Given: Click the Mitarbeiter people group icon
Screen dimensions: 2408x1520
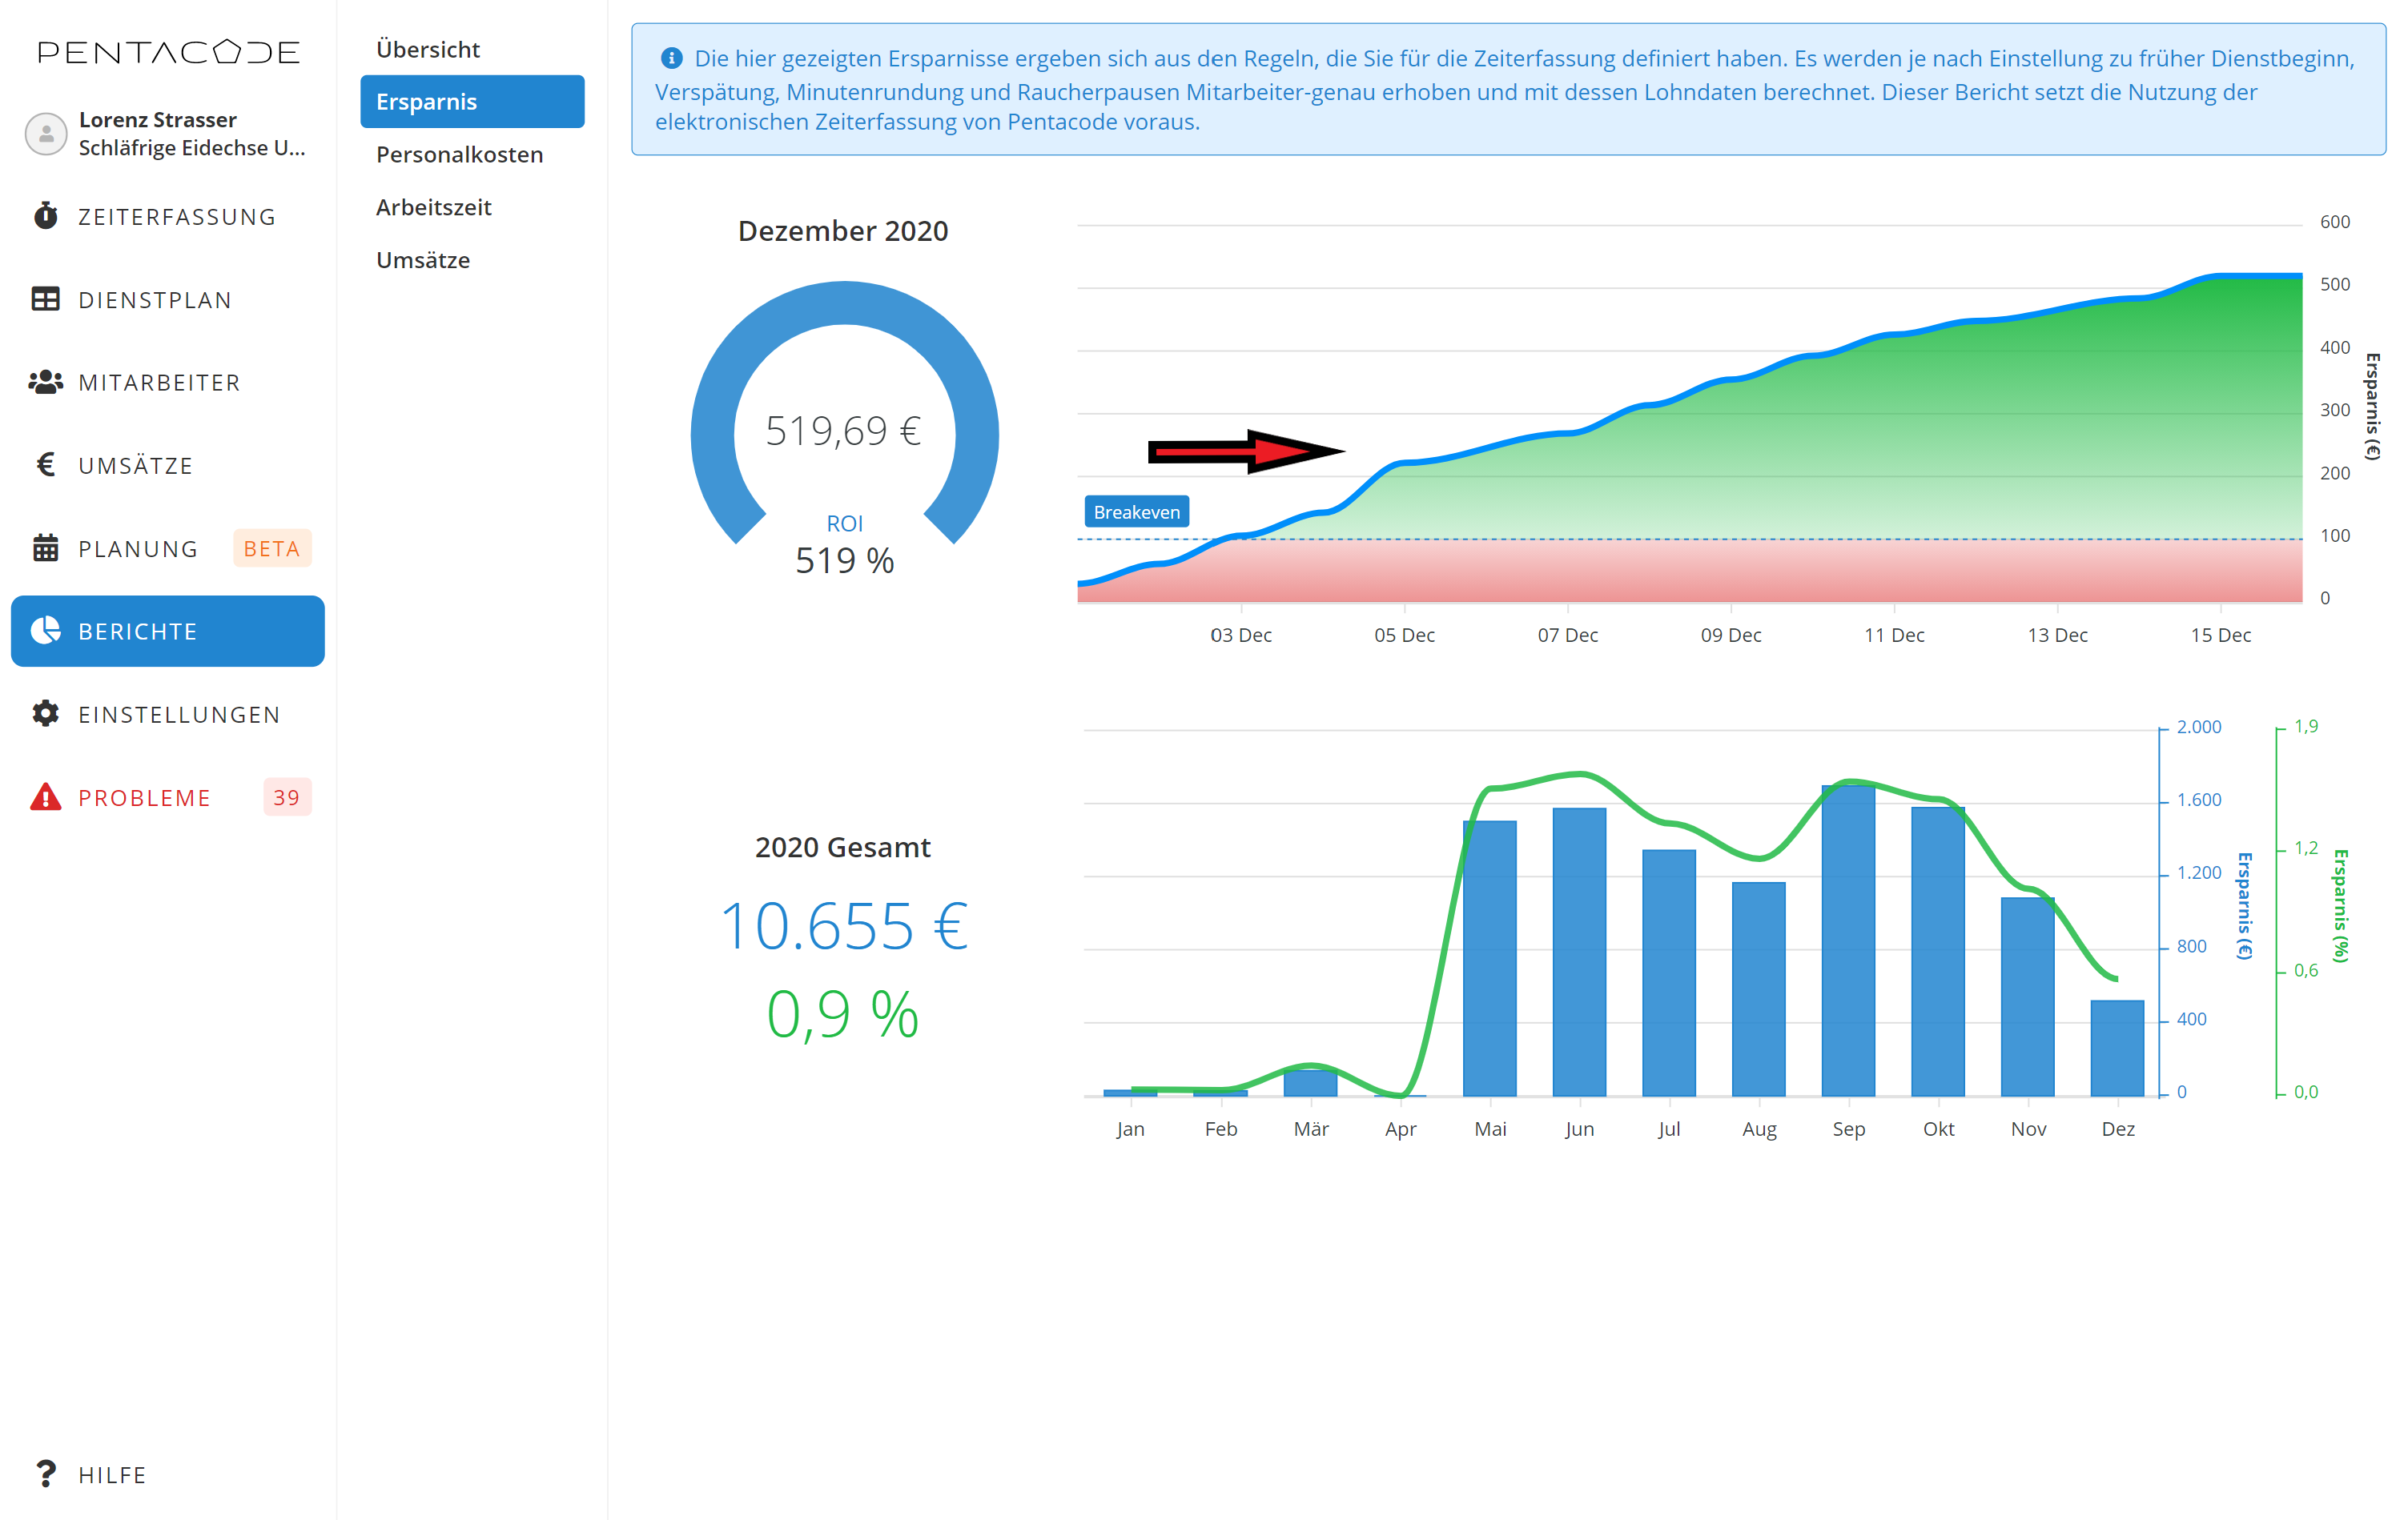Looking at the screenshot, I should (x=45, y=382).
